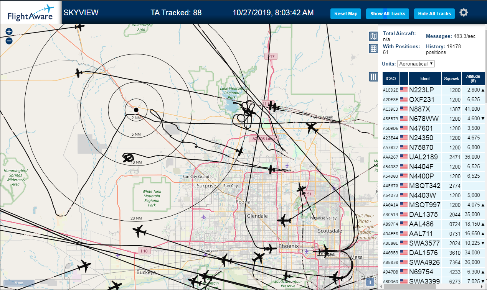Click the FlightAware logo

coord(31,12)
